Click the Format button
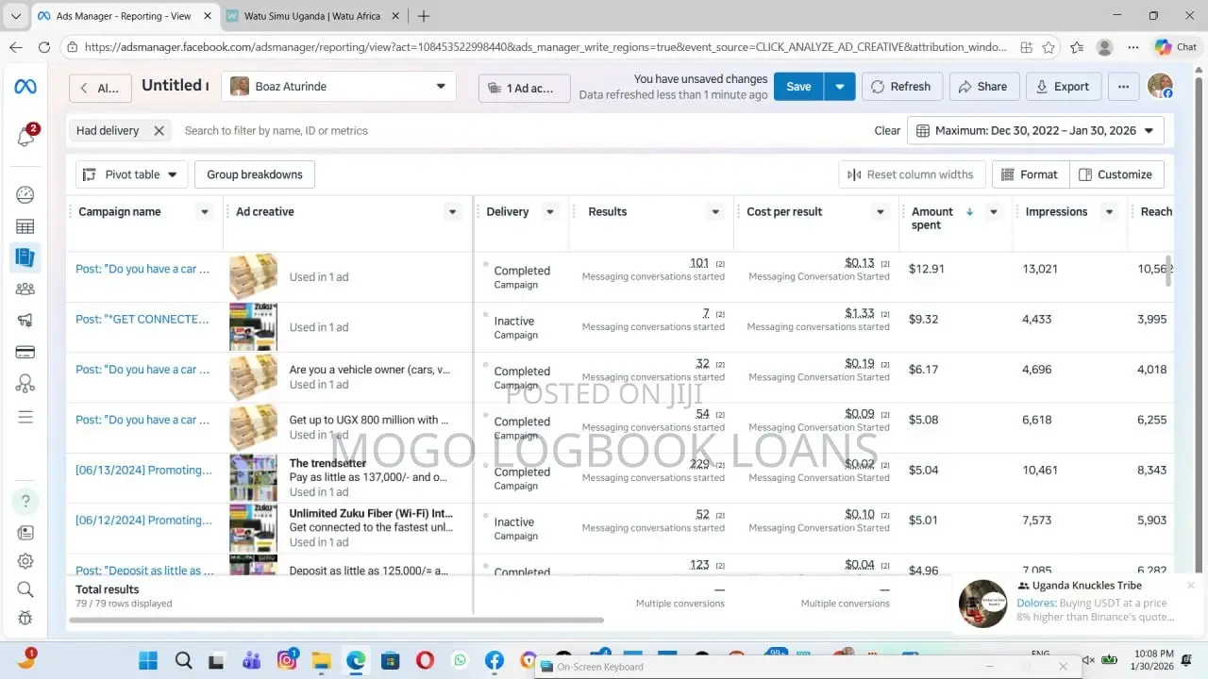 1031,174
